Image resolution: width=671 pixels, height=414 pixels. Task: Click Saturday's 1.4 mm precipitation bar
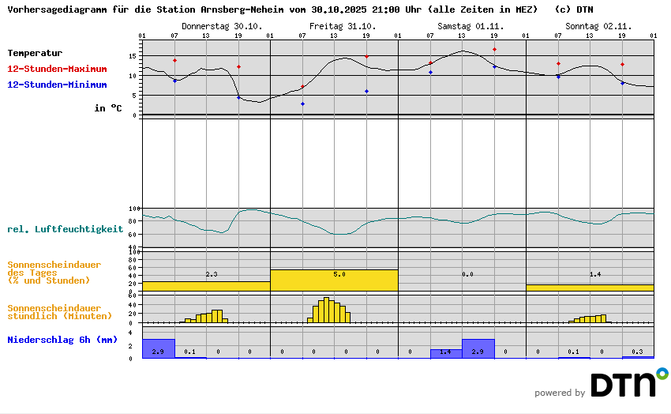[x=446, y=353]
